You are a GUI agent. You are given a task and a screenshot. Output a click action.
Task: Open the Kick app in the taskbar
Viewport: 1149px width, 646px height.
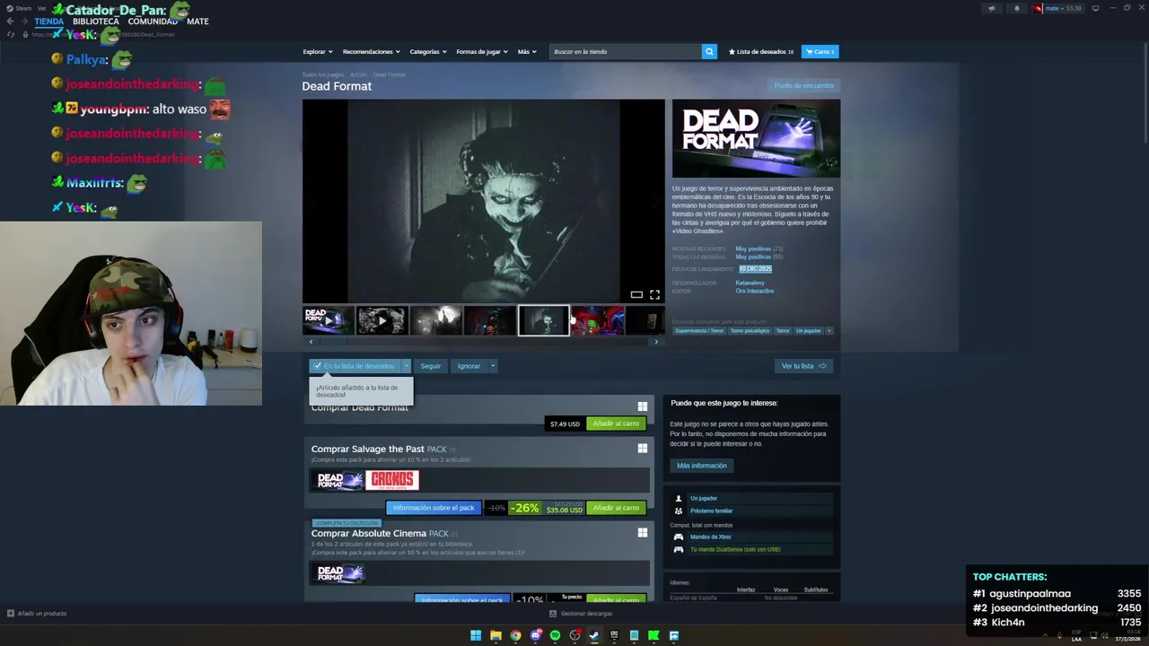pos(653,635)
